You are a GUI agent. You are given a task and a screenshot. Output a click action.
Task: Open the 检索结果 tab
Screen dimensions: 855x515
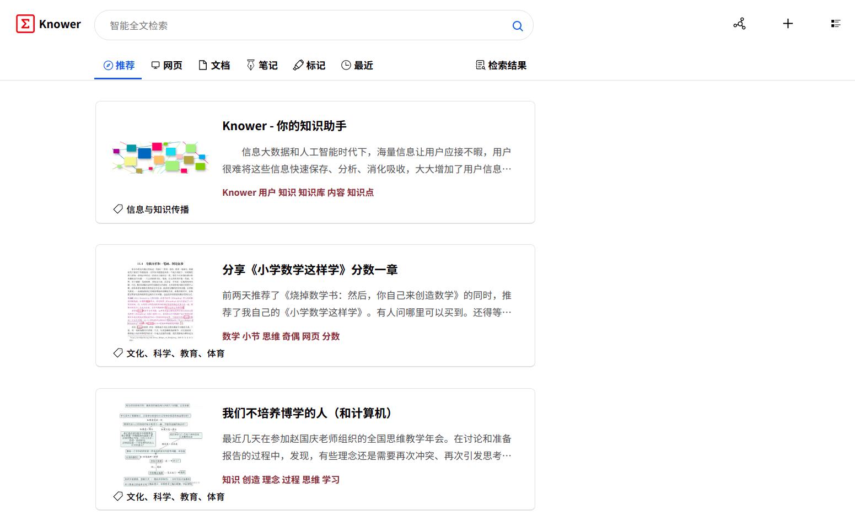tap(501, 66)
